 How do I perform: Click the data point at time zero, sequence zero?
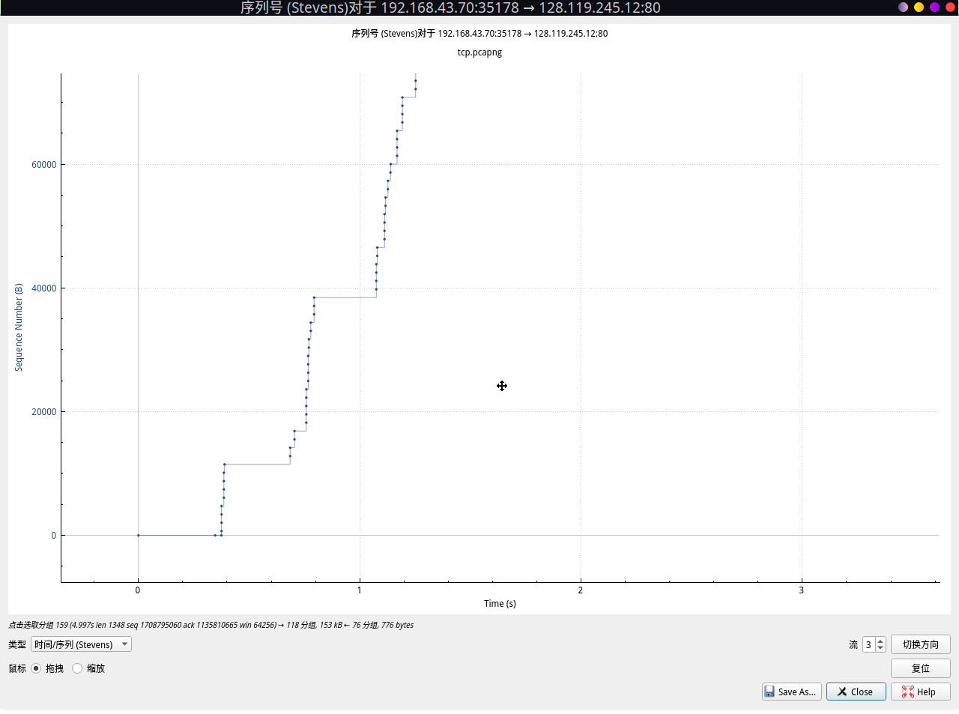click(138, 535)
